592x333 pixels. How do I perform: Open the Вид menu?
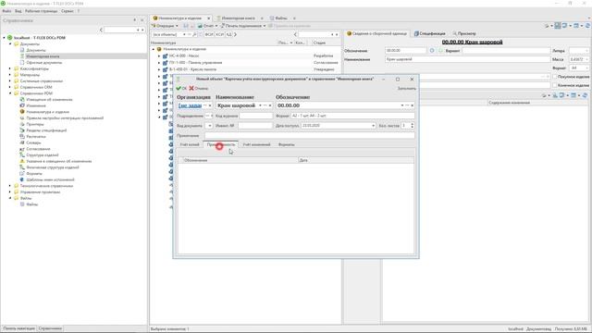click(18, 11)
